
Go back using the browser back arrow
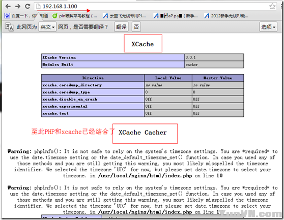(x=8, y=7)
